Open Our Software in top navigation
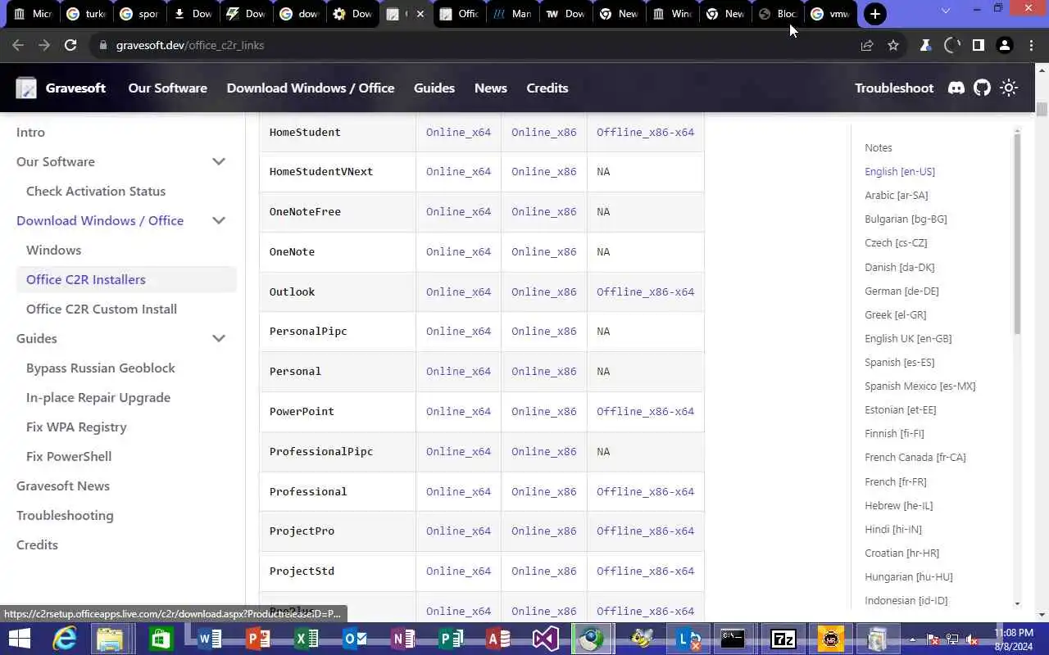 (167, 88)
